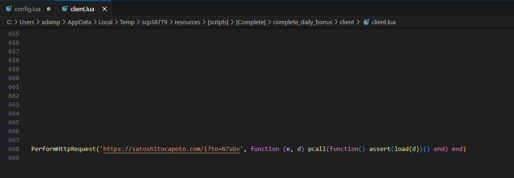Viewport: 514px width, 178px height.
Task: Click line number 668 in gutter
Action: click(x=14, y=149)
